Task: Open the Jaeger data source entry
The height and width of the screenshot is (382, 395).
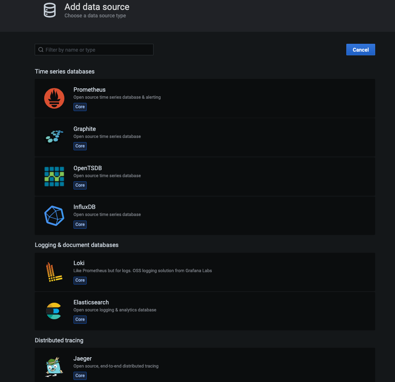Action: pyautogui.click(x=82, y=358)
